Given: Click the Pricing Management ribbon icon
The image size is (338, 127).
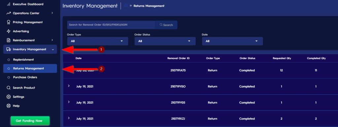Looking at the screenshot, I should [9, 22].
